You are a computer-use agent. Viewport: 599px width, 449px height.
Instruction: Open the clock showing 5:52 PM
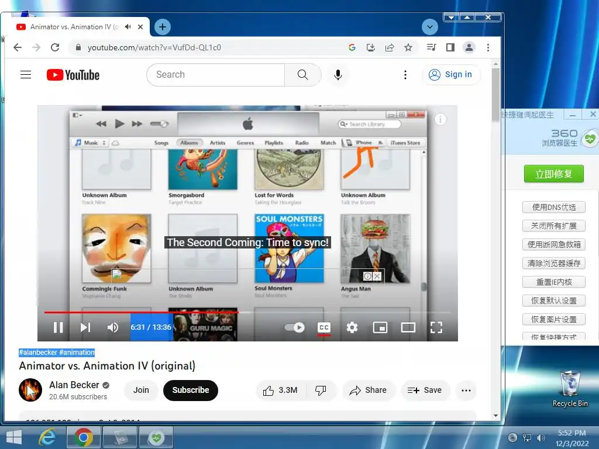[572, 438]
